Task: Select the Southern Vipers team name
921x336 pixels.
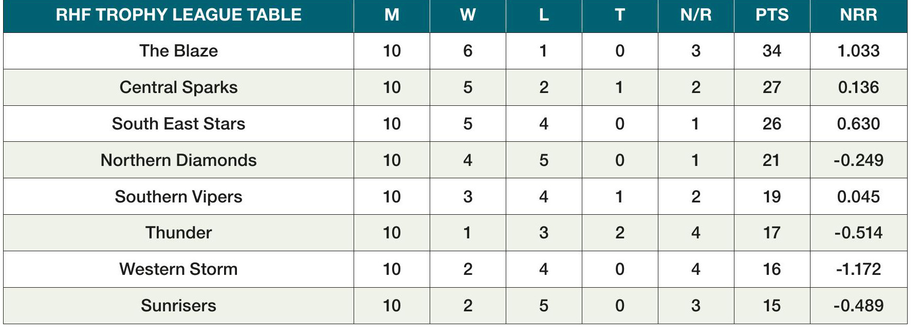Action: pyautogui.click(x=178, y=197)
